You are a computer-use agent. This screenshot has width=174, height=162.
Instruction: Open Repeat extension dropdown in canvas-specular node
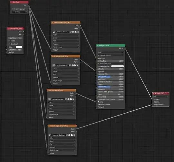[x=66, y=78]
